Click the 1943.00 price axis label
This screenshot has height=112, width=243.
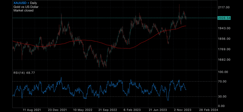[224, 28]
